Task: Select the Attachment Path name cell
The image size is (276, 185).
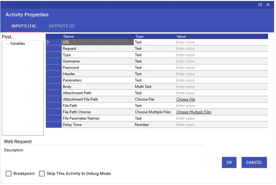Action: click(98, 93)
